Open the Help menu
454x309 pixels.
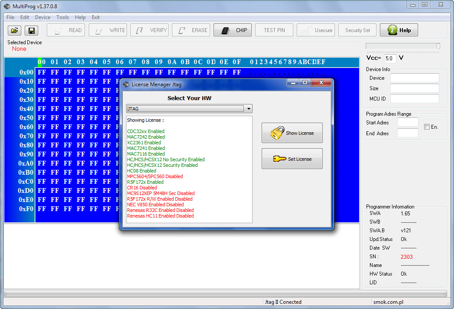[x=80, y=17]
